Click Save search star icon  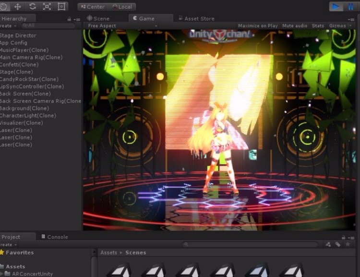348,244
